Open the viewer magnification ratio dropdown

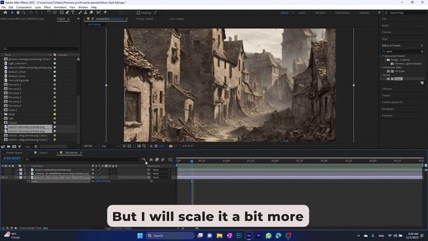click(x=90, y=146)
